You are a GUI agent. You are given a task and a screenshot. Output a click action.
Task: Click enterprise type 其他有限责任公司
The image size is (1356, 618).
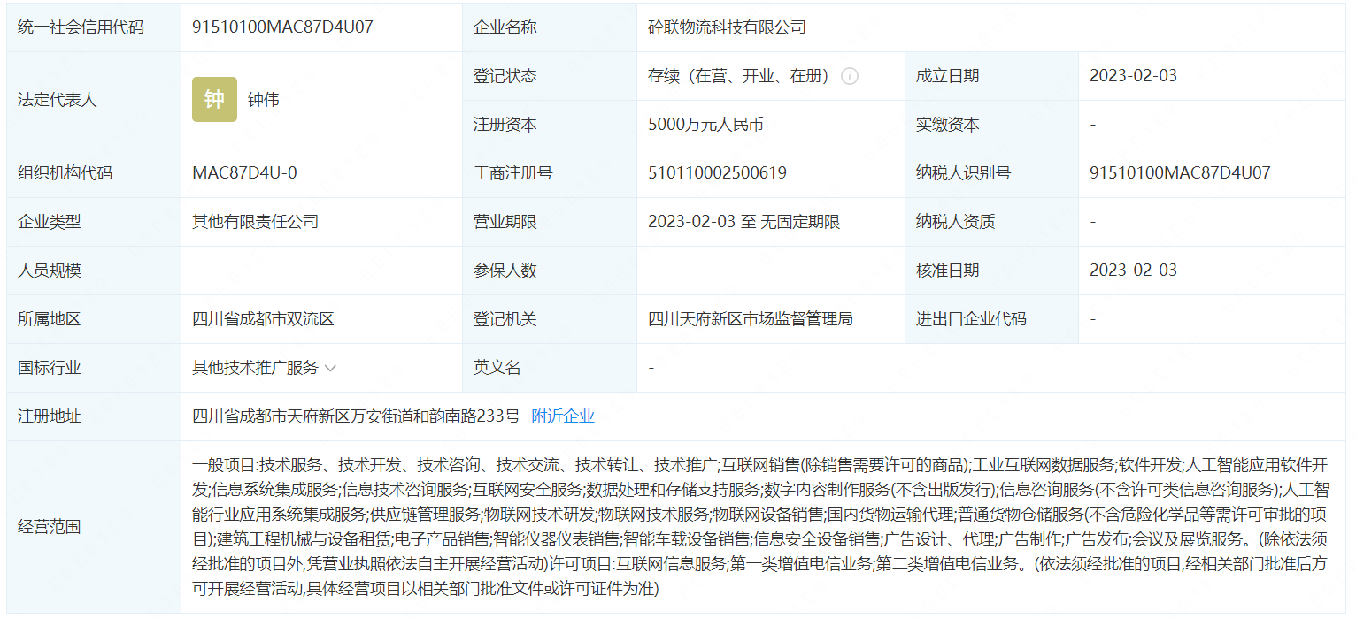256,222
